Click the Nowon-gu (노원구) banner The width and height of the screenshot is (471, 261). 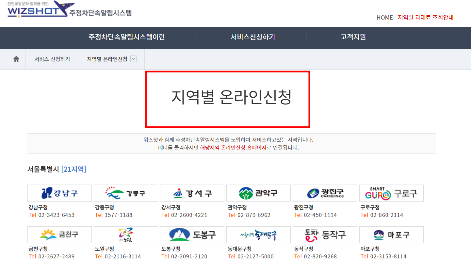[x=125, y=235]
